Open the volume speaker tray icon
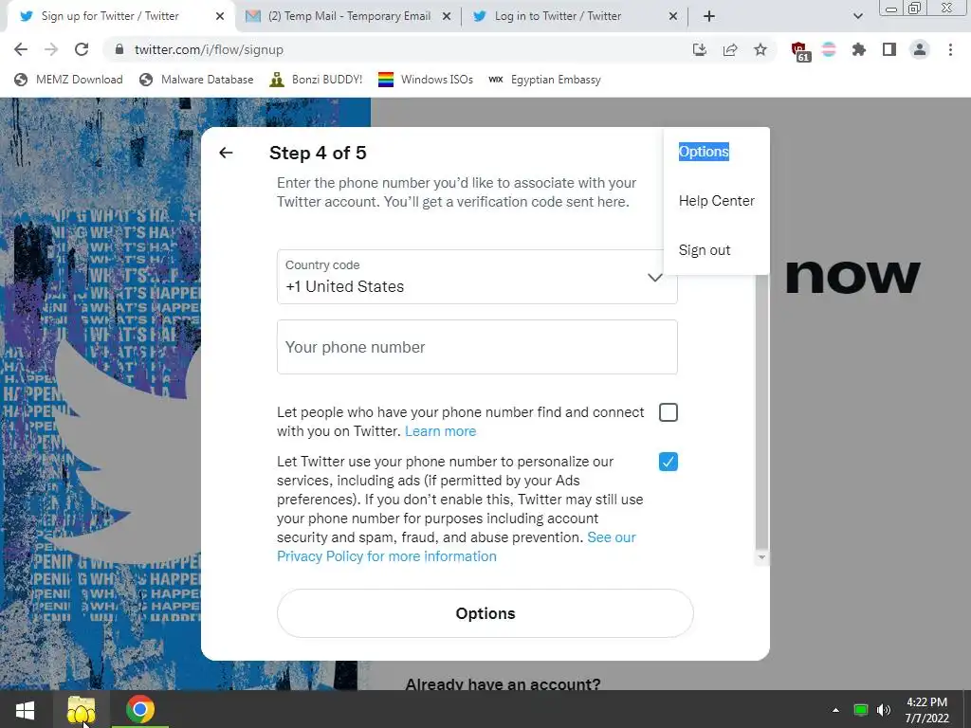This screenshot has width=971, height=728. point(884,710)
